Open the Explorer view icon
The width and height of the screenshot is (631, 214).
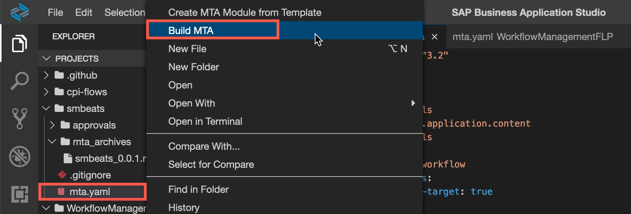pyautogui.click(x=19, y=43)
